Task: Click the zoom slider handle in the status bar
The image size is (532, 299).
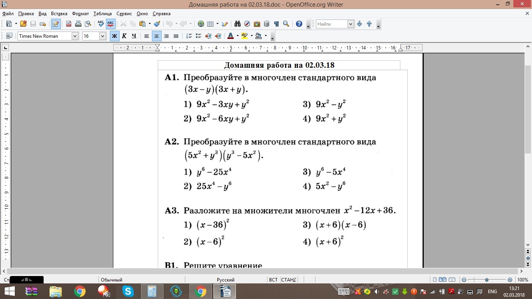Action: coord(487,280)
